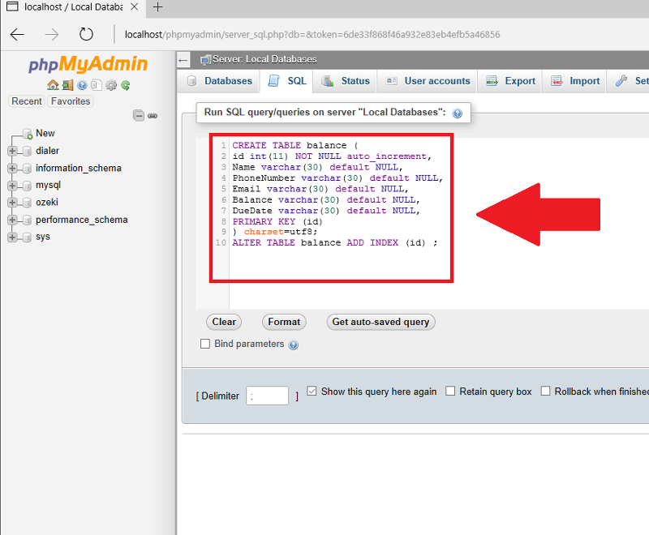Enable the Bind parameters checkbox
The image size is (649, 535).
(x=205, y=344)
